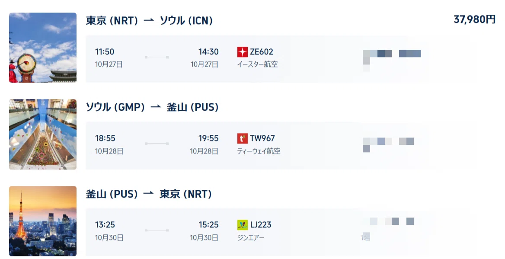
Task: Click the 15:25 arrival time on 10月30日
Action: [x=208, y=225]
